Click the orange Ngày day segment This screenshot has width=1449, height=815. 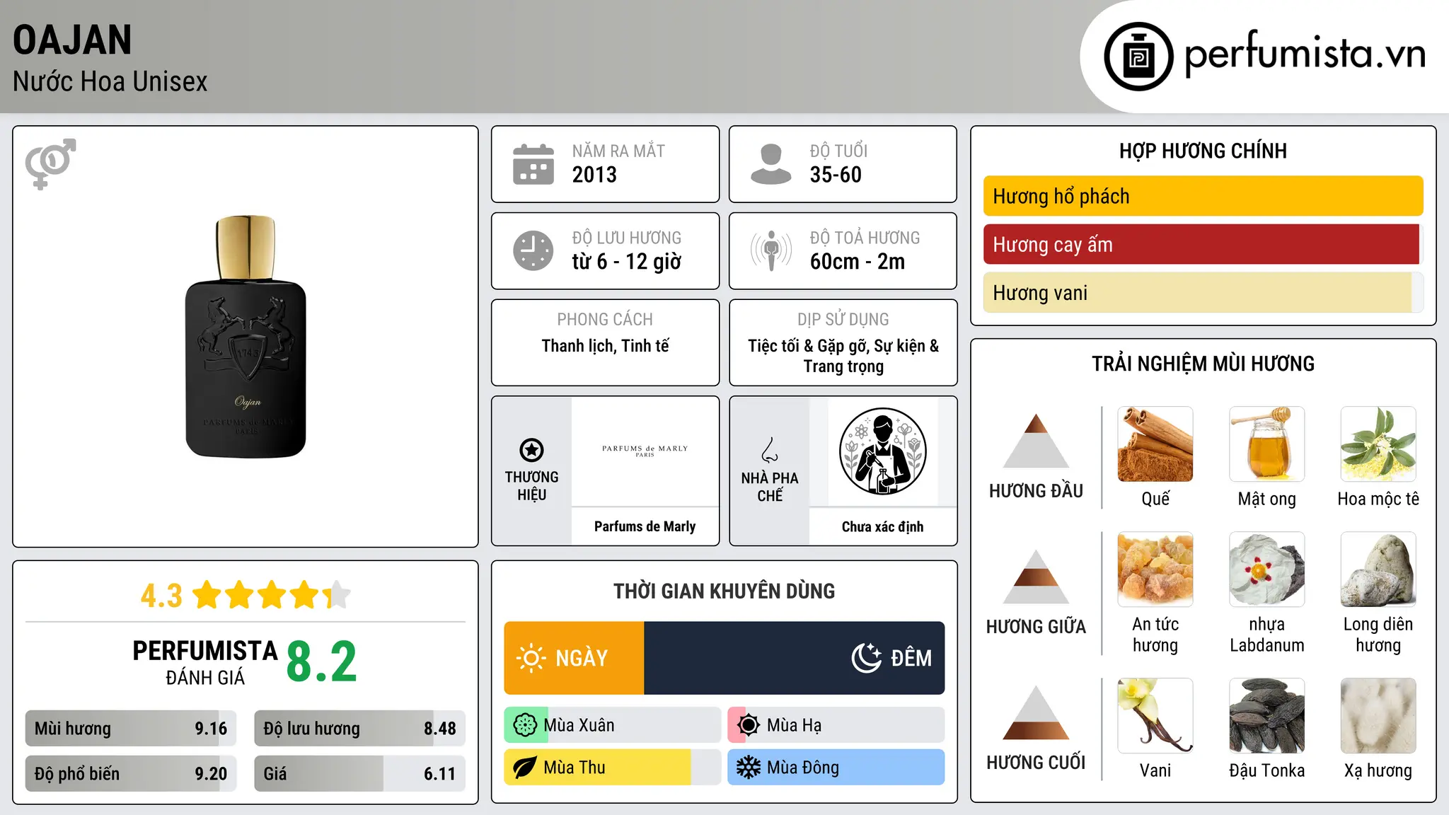click(574, 658)
